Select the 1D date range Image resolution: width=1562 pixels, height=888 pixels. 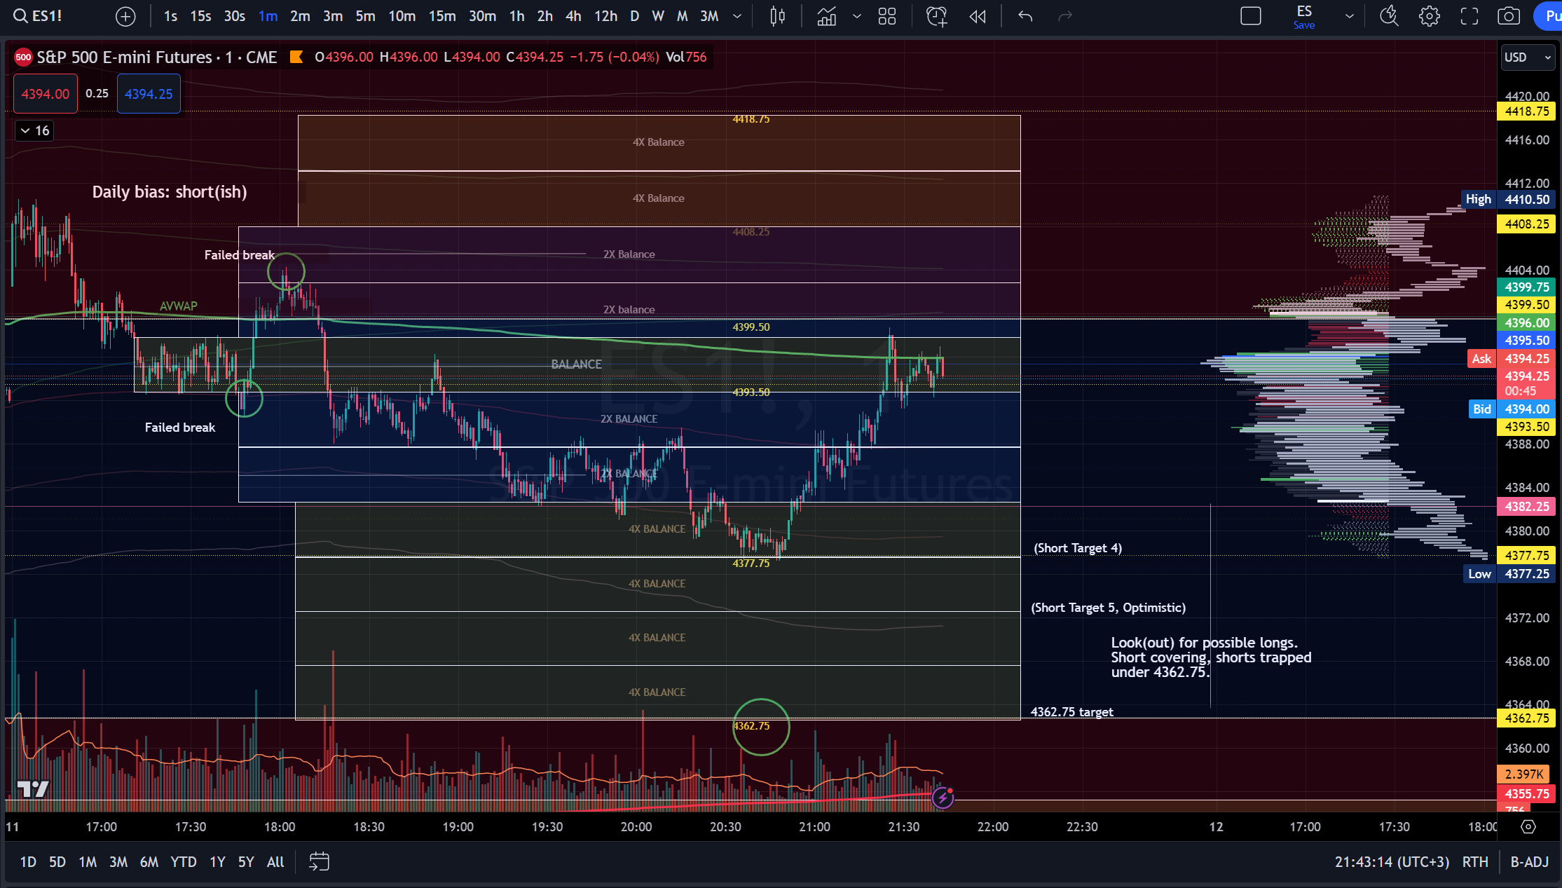click(28, 861)
